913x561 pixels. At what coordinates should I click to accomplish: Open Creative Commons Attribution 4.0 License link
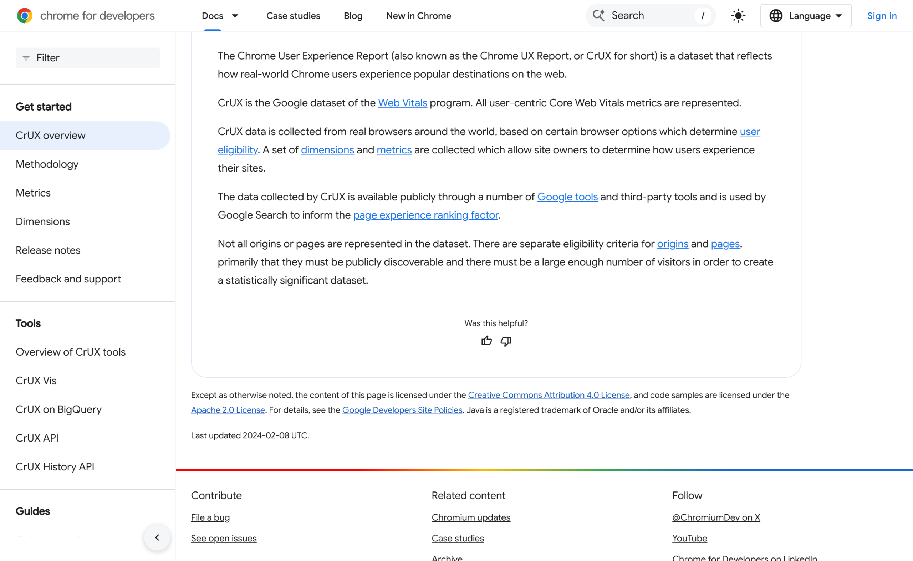(x=549, y=395)
